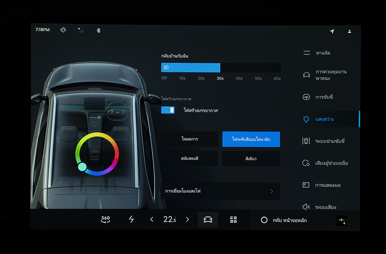Set follow-me-home timer to 60s
Screen dimensions: 386x254
(277, 79)
